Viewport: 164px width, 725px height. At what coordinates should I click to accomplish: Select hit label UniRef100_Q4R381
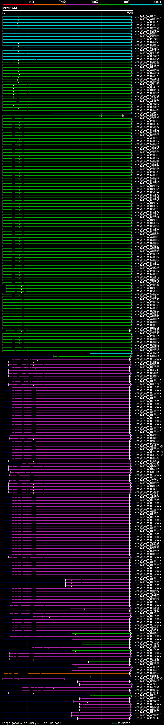click(x=147, y=554)
